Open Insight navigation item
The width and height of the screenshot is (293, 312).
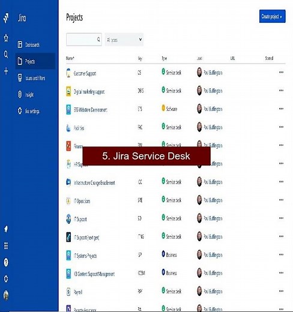click(35, 94)
